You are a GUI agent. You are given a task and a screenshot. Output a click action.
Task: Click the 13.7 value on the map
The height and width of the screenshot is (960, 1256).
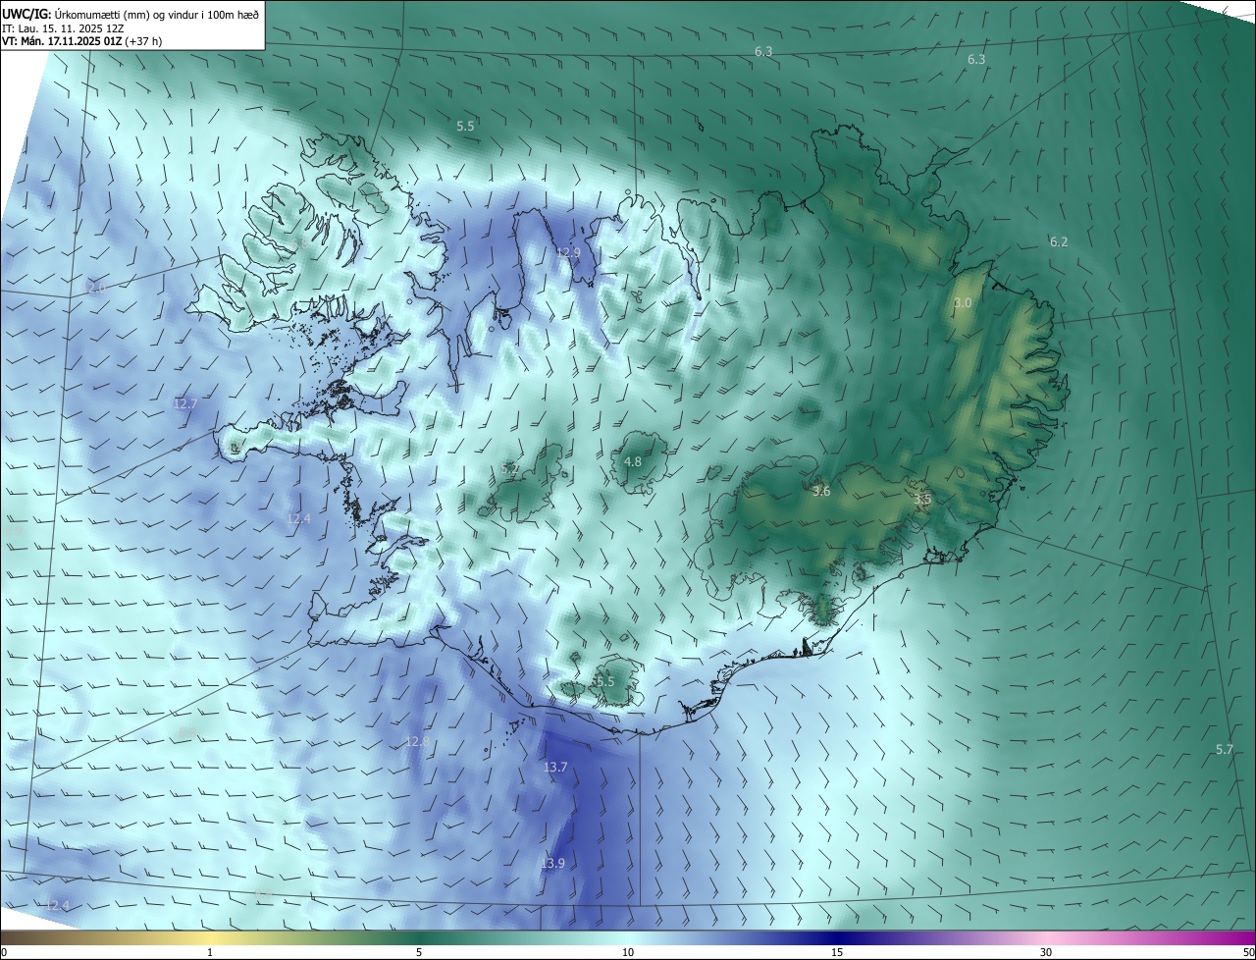[555, 767]
